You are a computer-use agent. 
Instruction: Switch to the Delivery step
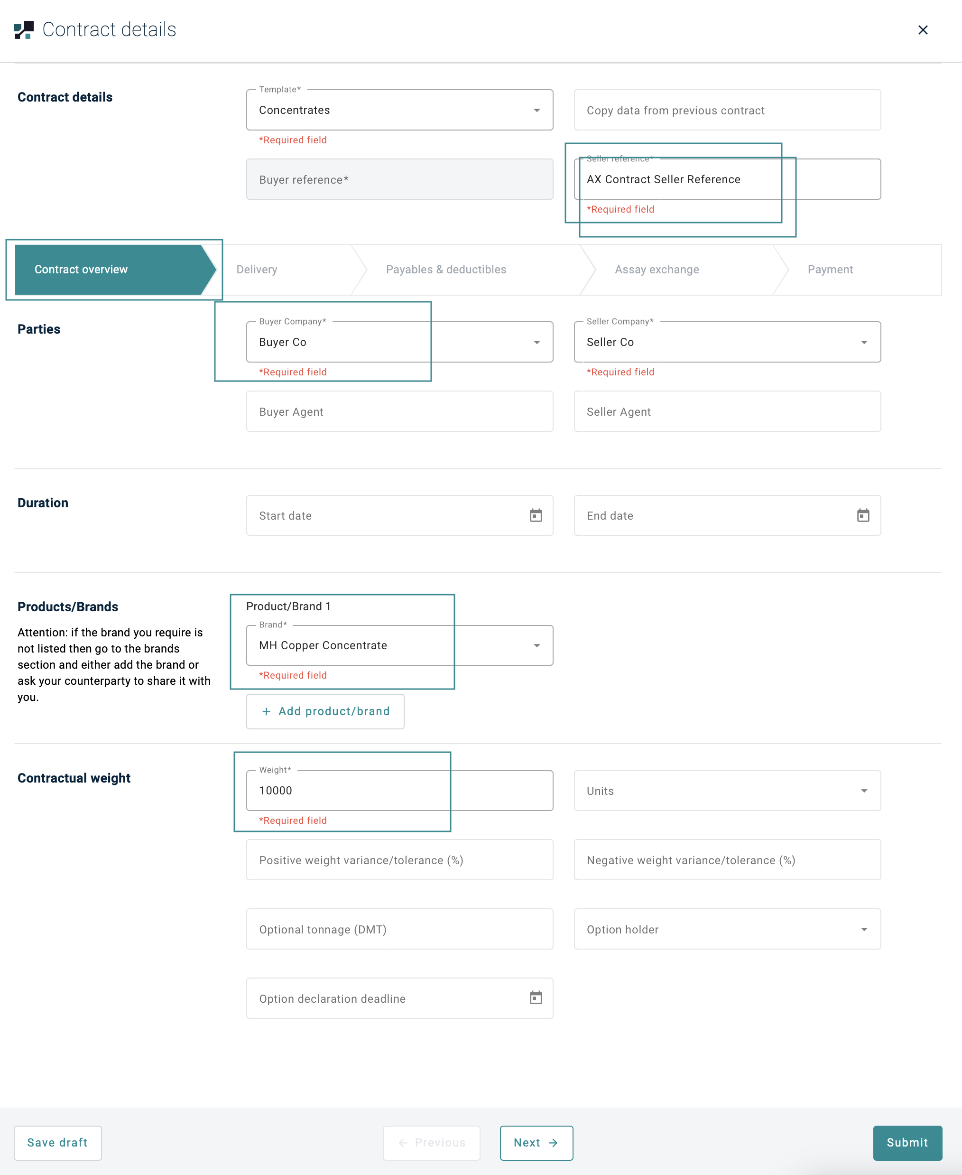257,270
